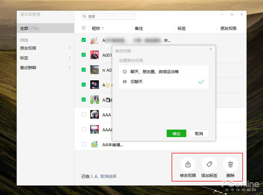This screenshot has width=263, height=195.
Task: Close the 通讯录管理 window
Action: [x=242, y=14]
